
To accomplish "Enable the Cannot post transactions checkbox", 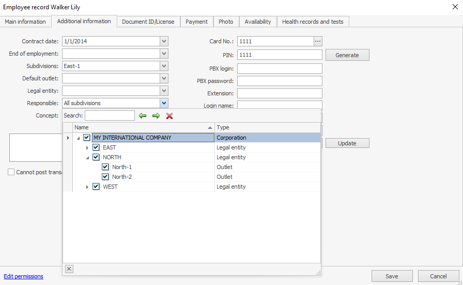I will (11, 172).
